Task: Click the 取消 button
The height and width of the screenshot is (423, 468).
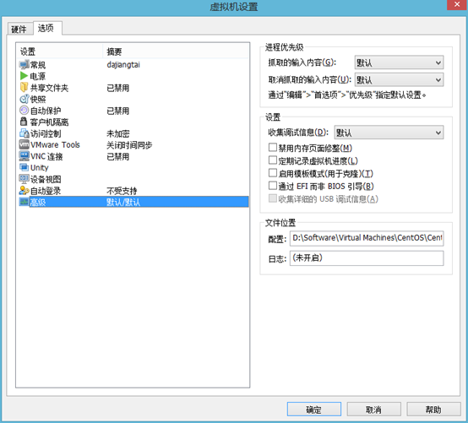Action: tap(373, 409)
